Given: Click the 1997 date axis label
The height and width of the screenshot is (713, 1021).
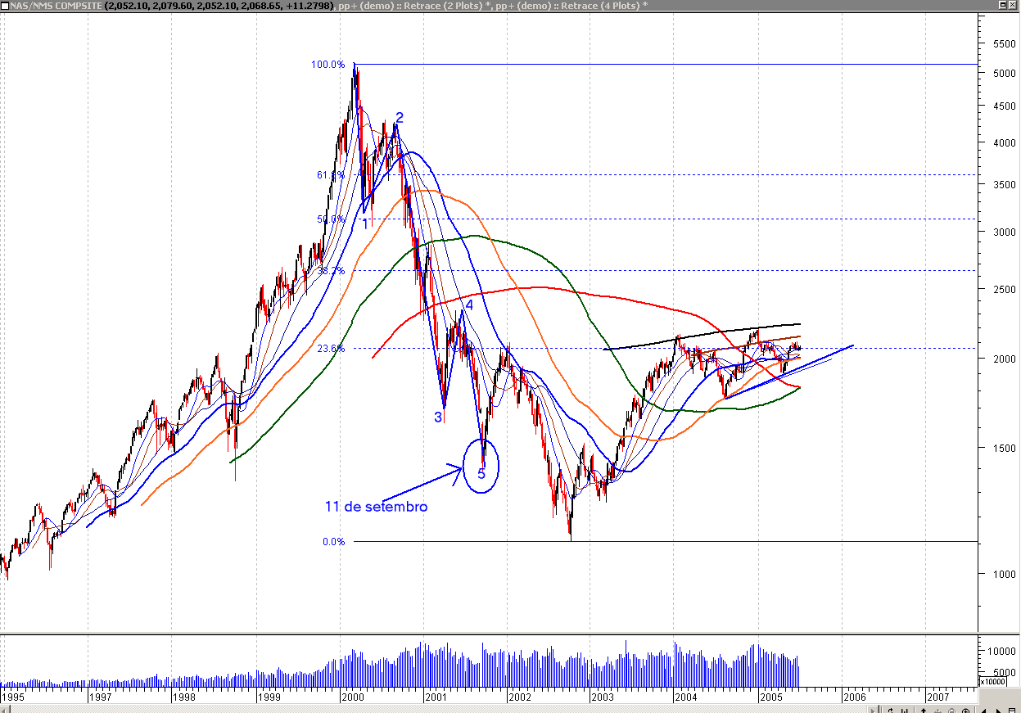Looking at the screenshot, I should coord(99,697).
